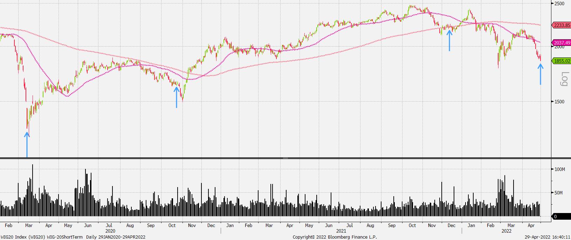The height and width of the screenshot is (240, 571).
Task: Click the magenta 2037.49 moving average tag
Action: tap(561, 43)
